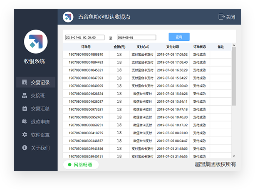Viewport: 255px width, 190px height.
Task: Click payment time 2019-07-08 17:08:40
Action: pyautogui.click(x=172, y=62)
